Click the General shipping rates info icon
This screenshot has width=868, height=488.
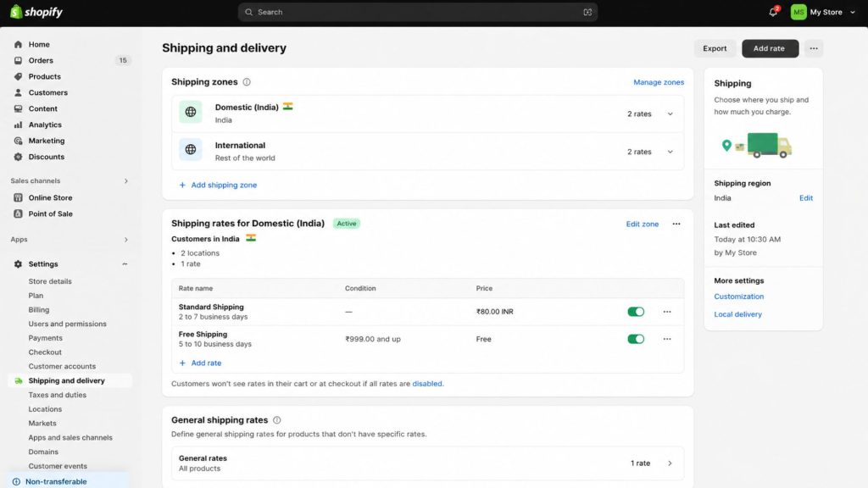tap(277, 420)
